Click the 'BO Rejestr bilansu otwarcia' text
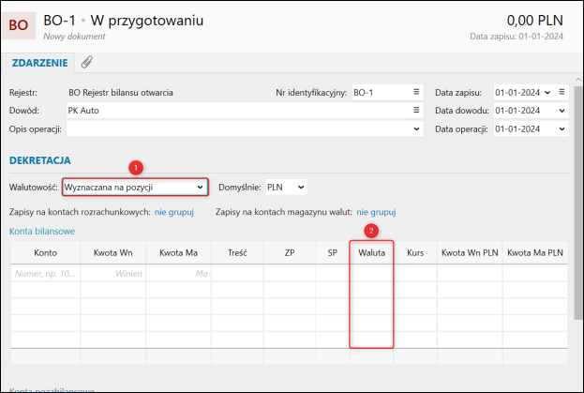The width and height of the screenshot is (584, 393). [x=121, y=92]
